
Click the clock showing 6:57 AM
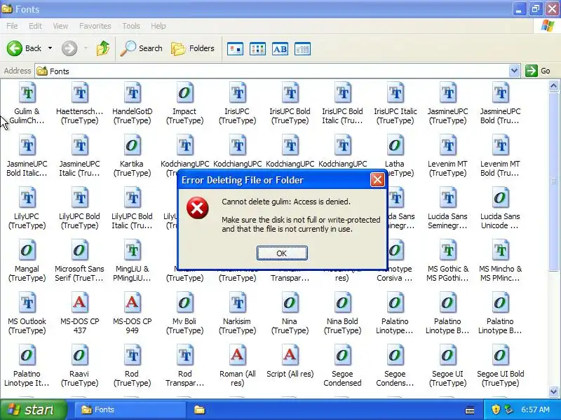535,409
